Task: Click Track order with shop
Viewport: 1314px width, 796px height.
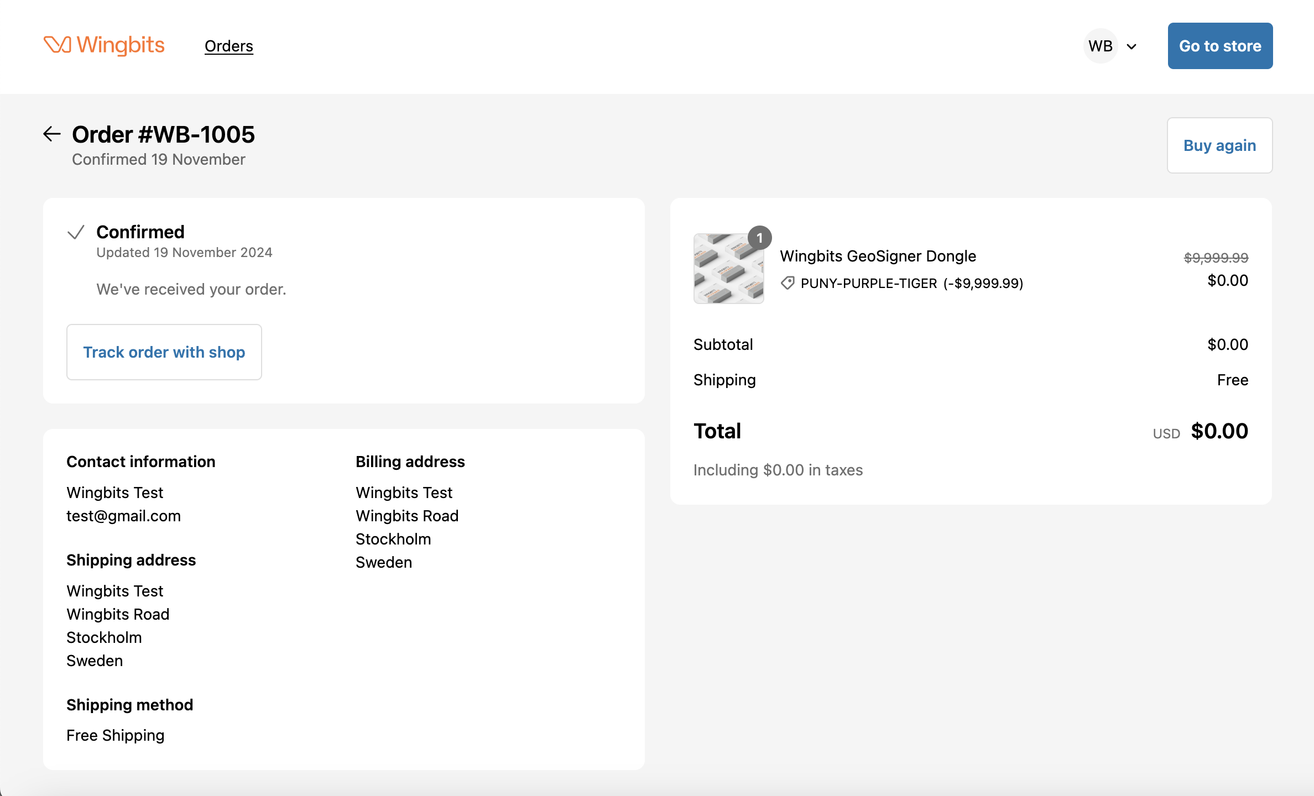Action: (164, 352)
